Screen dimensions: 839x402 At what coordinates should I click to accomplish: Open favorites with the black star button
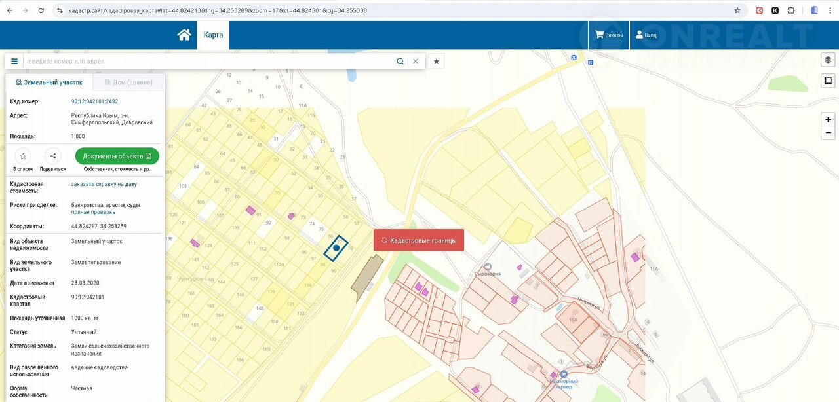click(x=437, y=61)
